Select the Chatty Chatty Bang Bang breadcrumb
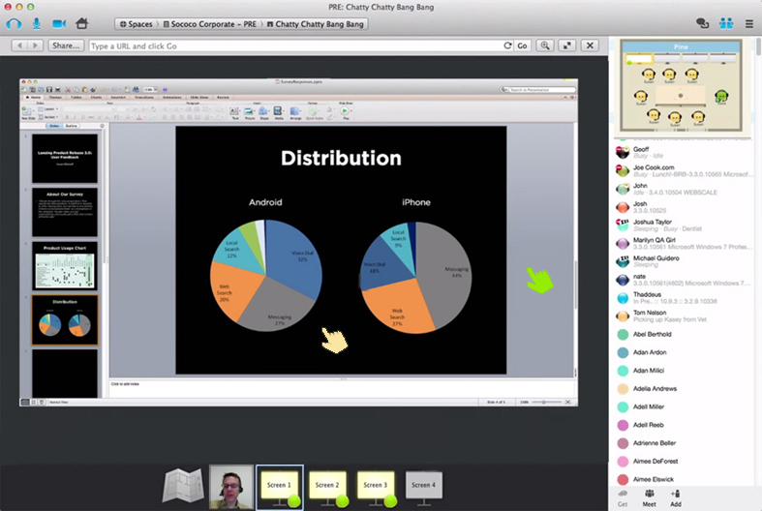Viewport: 762px width, 511px height. (x=317, y=23)
